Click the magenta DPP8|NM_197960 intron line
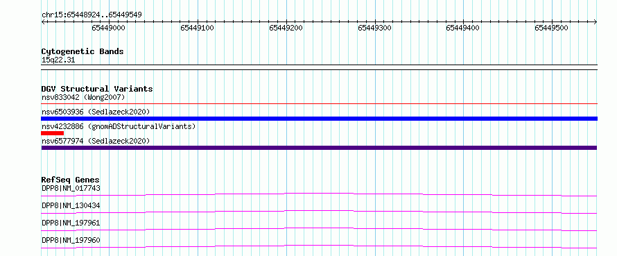617x256 pixels. tap(319, 246)
